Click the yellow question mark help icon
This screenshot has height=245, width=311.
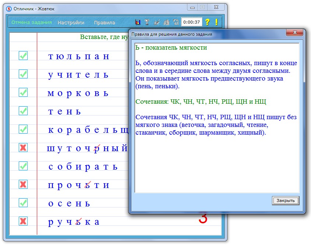[x=207, y=22]
